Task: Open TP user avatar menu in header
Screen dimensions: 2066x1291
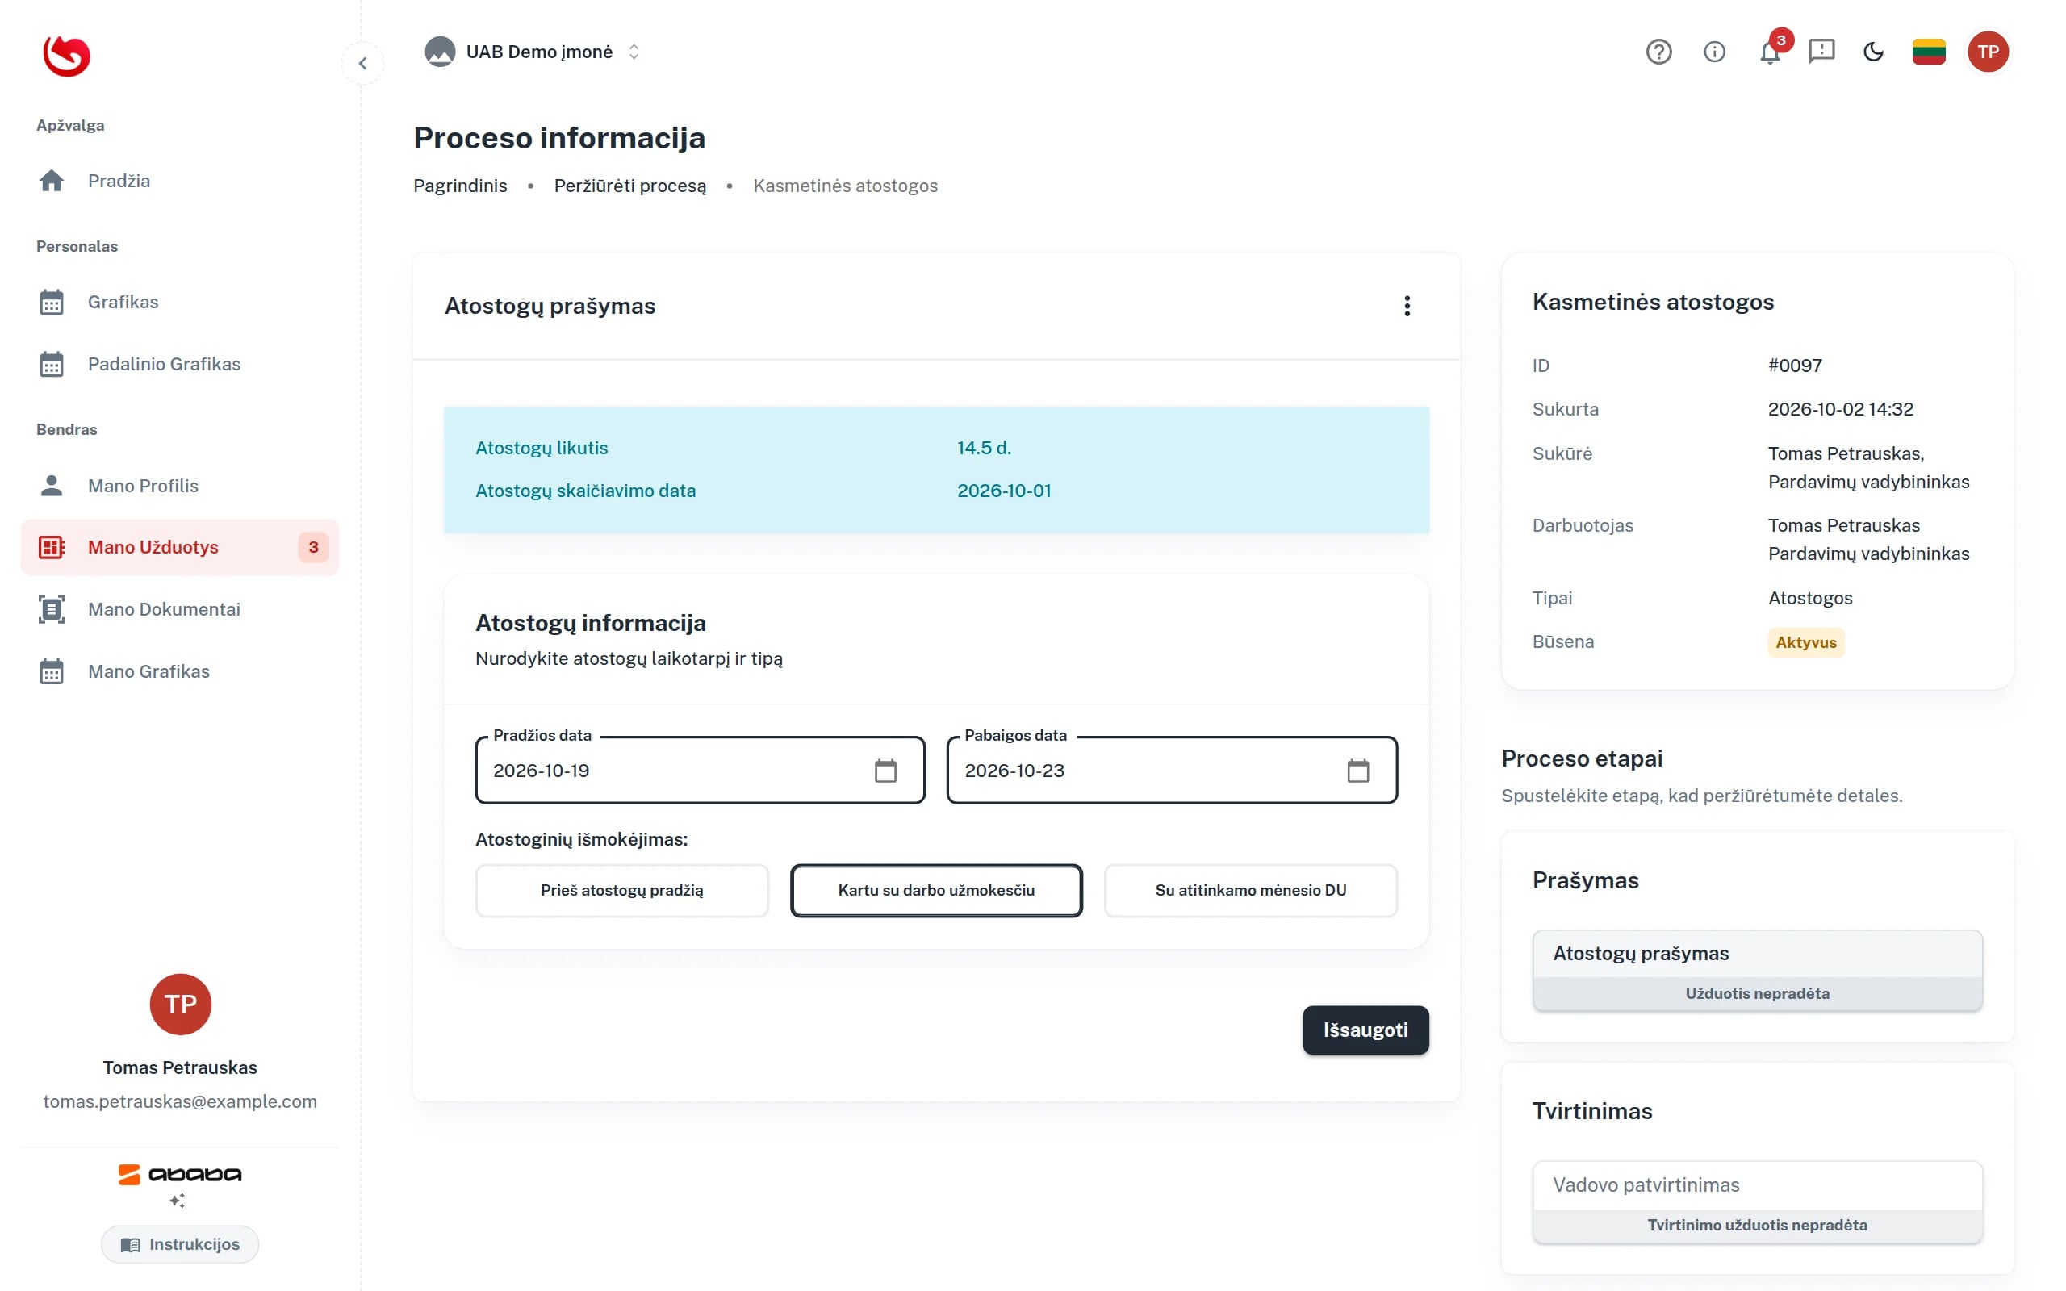Action: click(1988, 52)
